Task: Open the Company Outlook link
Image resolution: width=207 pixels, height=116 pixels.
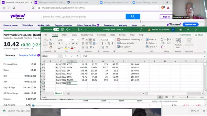Action: 28,55
